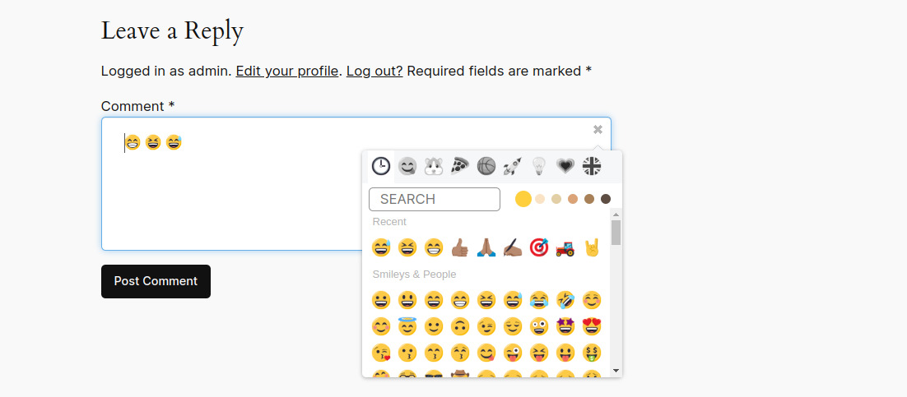Follow the Log out? link
The height and width of the screenshot is (397, 907).
pyautogui.click(x=374, y=71)
